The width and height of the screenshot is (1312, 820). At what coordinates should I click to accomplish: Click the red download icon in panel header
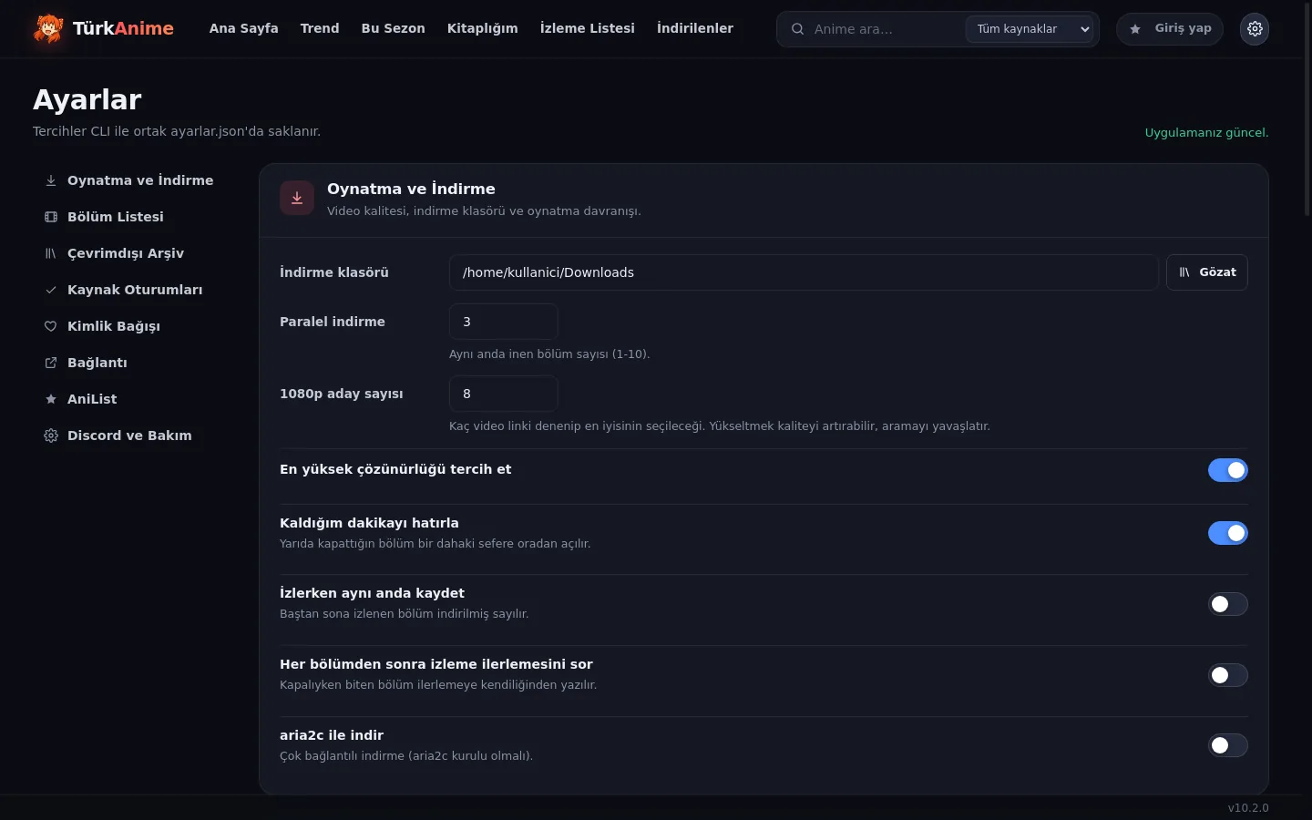pos(297,198)
